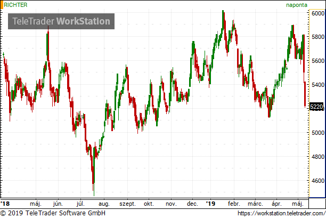
Task: Click the 5800 price axis label
Action: tap(318, 37)
